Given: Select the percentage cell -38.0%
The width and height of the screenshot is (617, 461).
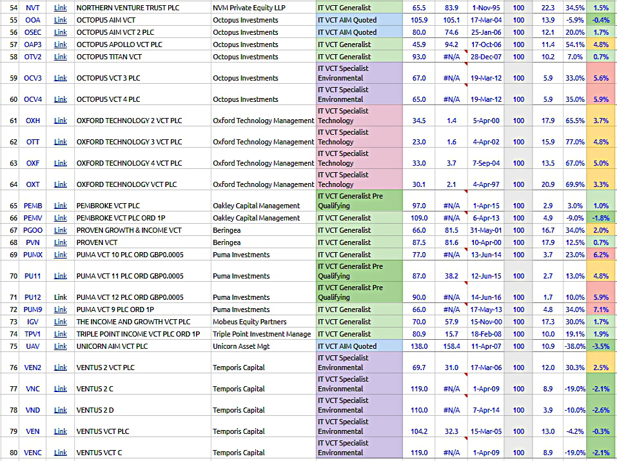Looking at the screenshot, I should 574,346.
